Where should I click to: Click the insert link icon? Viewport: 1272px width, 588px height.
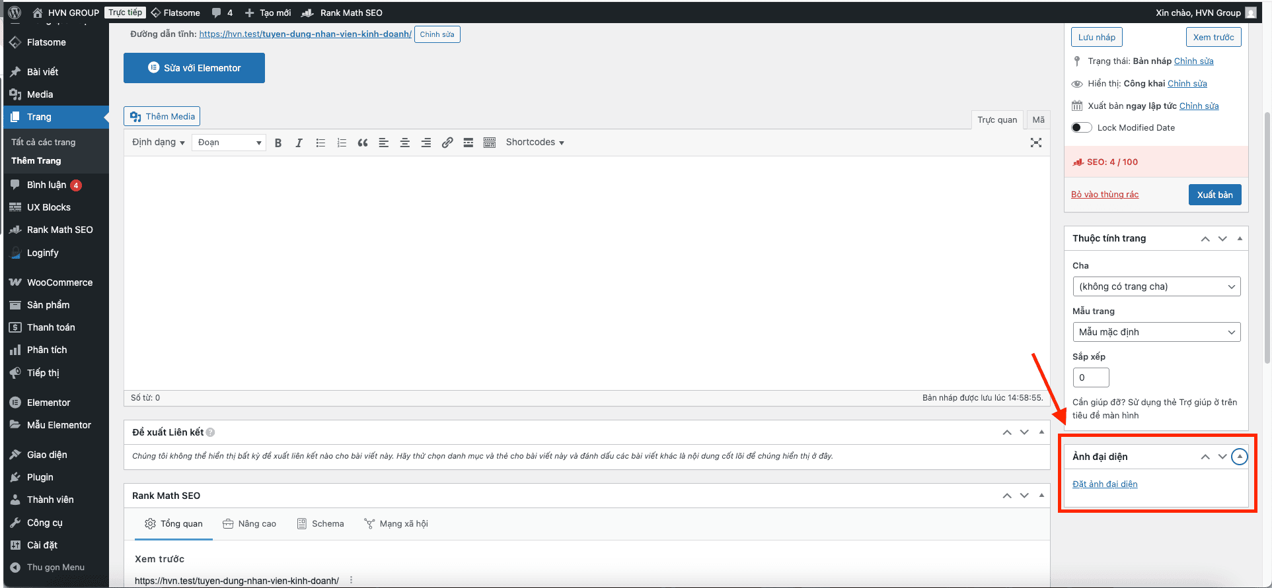447,143
